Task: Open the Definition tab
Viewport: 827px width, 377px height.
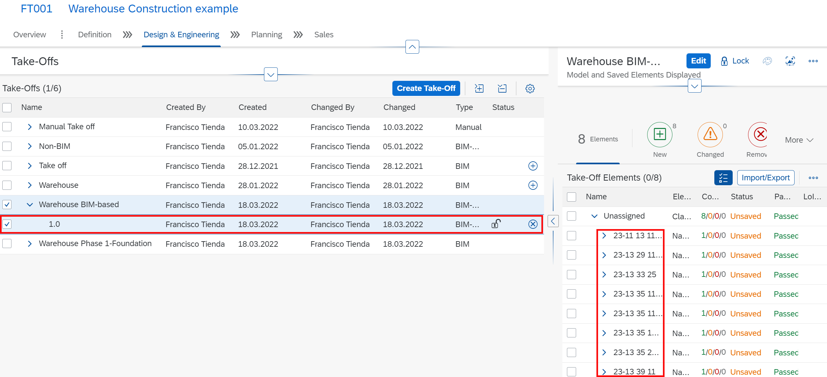Action: click(95, 35)
